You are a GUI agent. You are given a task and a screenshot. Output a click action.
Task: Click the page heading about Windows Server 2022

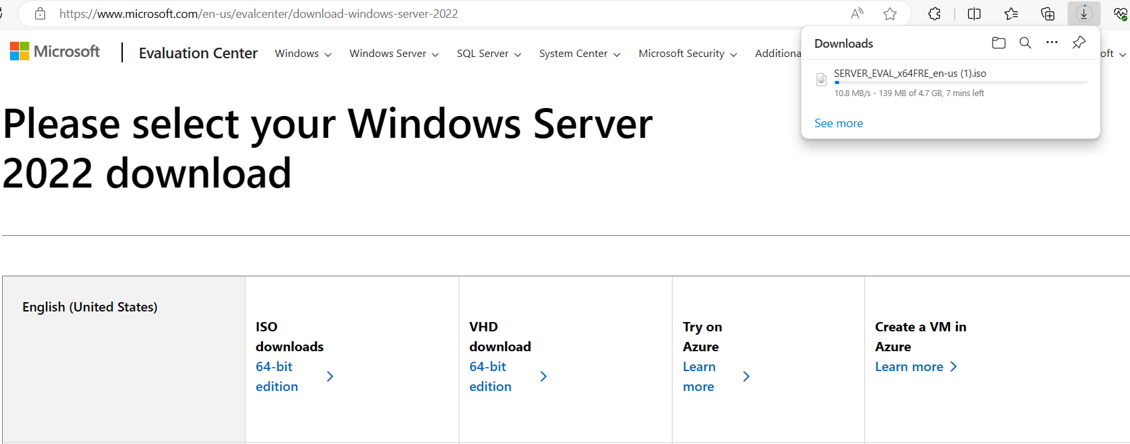click(x=327, y=148)
